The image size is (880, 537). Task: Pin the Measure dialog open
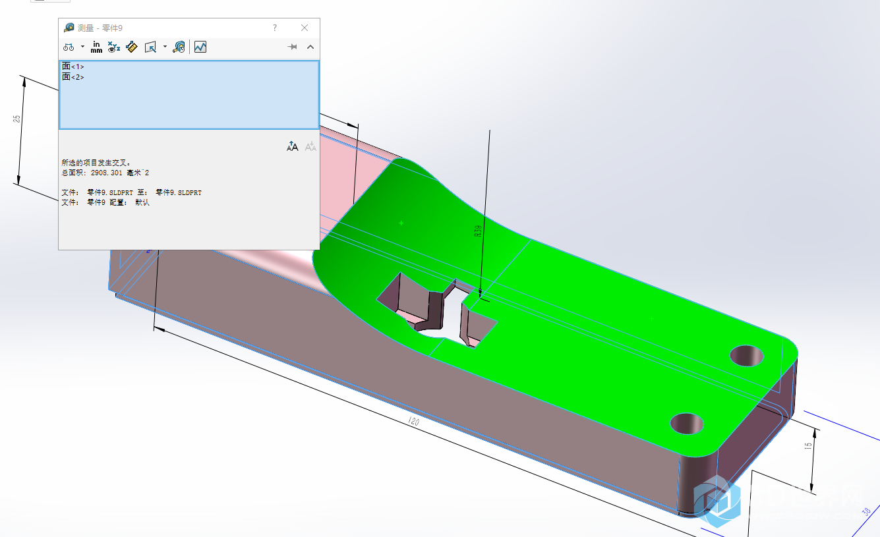coord(293,47)
